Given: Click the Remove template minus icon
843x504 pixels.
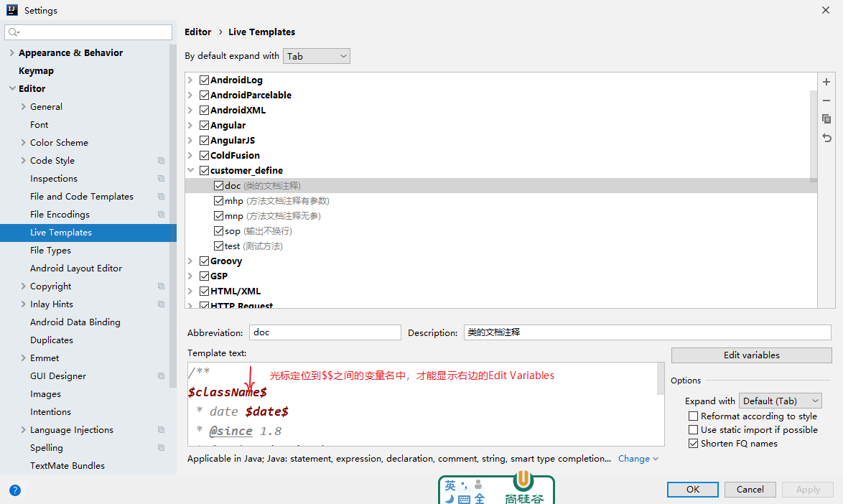Looking at the screenshot, I should point(826,101).
